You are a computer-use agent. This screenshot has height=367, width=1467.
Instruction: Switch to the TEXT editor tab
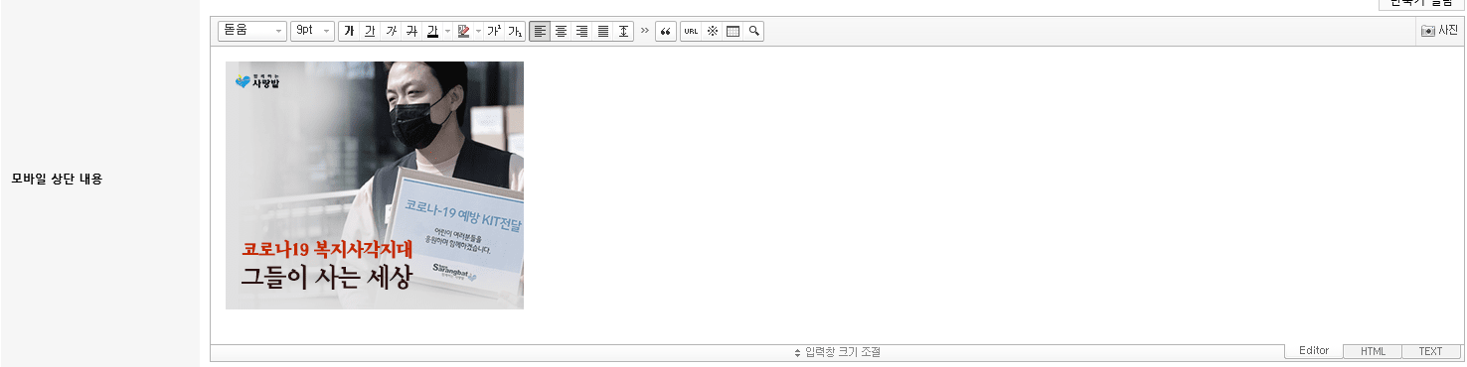coord(1431,351)
